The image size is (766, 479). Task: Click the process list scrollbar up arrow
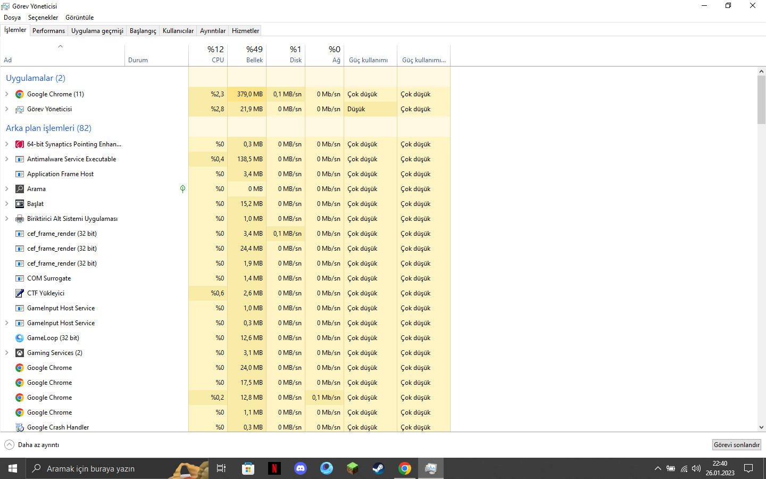tap(761, 71)
